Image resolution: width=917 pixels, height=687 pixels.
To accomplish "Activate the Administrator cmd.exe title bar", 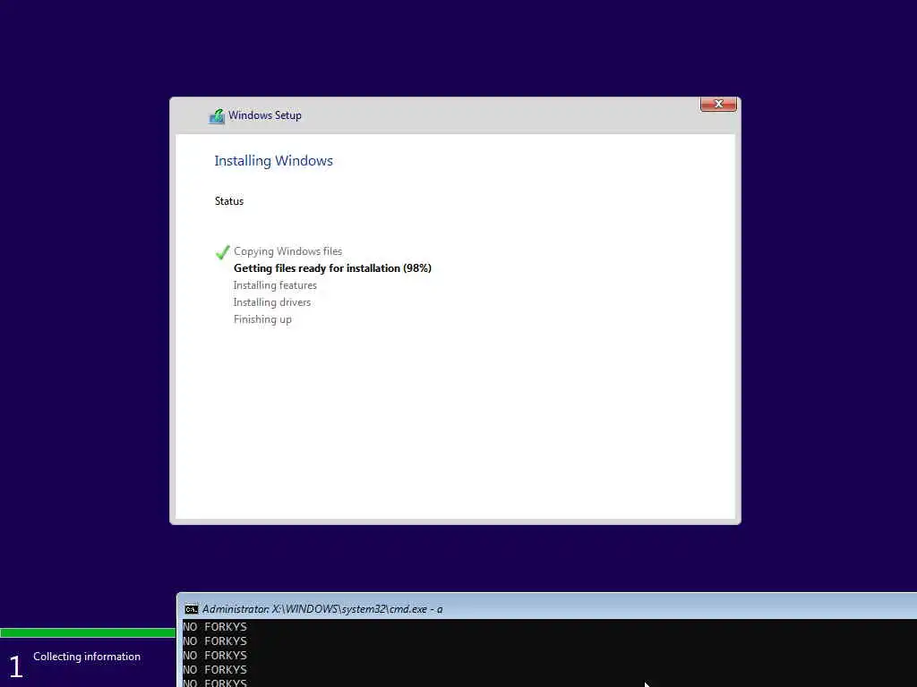I will click(547, 608).
